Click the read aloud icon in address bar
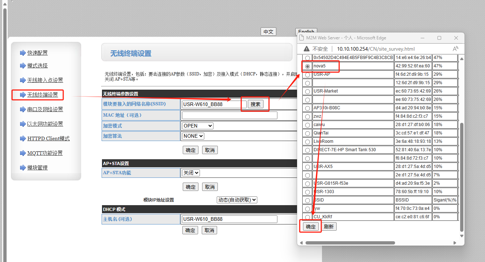Image resolution: width=485 pixels, height=262 pixels. 455,49
